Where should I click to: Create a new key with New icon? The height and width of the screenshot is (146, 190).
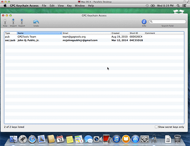(5, 22)
